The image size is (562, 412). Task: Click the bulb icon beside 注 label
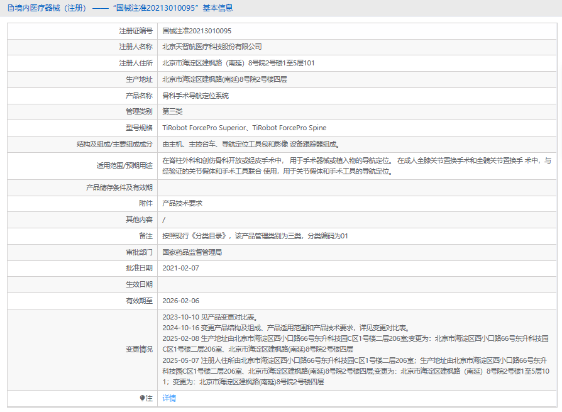(x=142, y=398)
